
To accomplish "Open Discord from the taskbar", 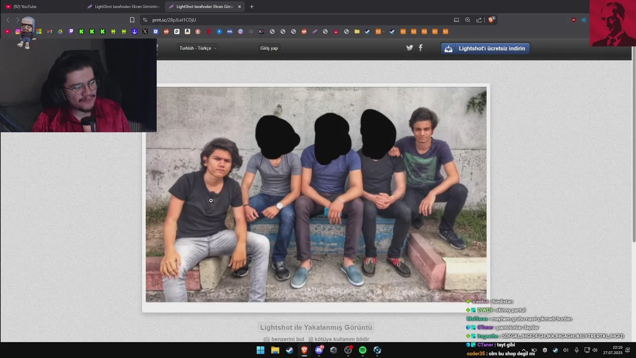I will tap(319, 350).
